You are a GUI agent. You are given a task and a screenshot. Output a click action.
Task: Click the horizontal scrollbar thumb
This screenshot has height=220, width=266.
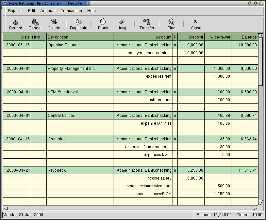click(x=130, y=208)
